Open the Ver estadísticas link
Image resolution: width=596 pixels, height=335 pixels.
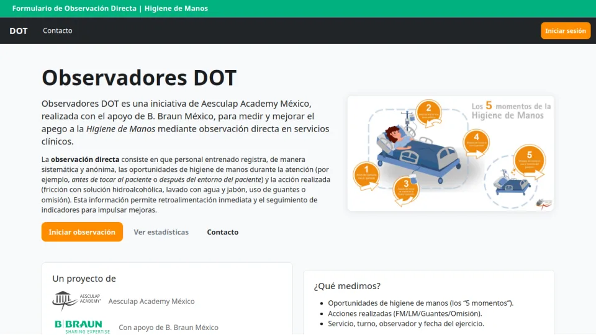161,232
